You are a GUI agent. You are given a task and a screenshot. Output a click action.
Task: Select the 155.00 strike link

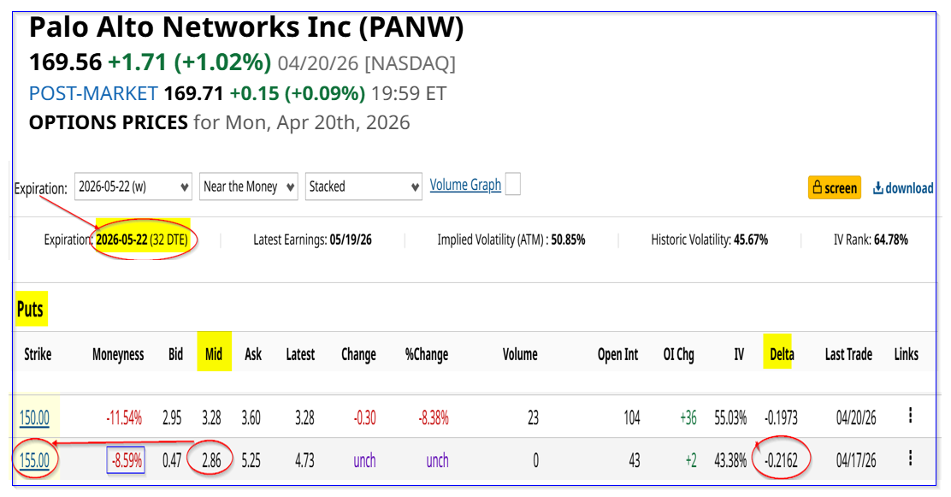pos(35,461)
